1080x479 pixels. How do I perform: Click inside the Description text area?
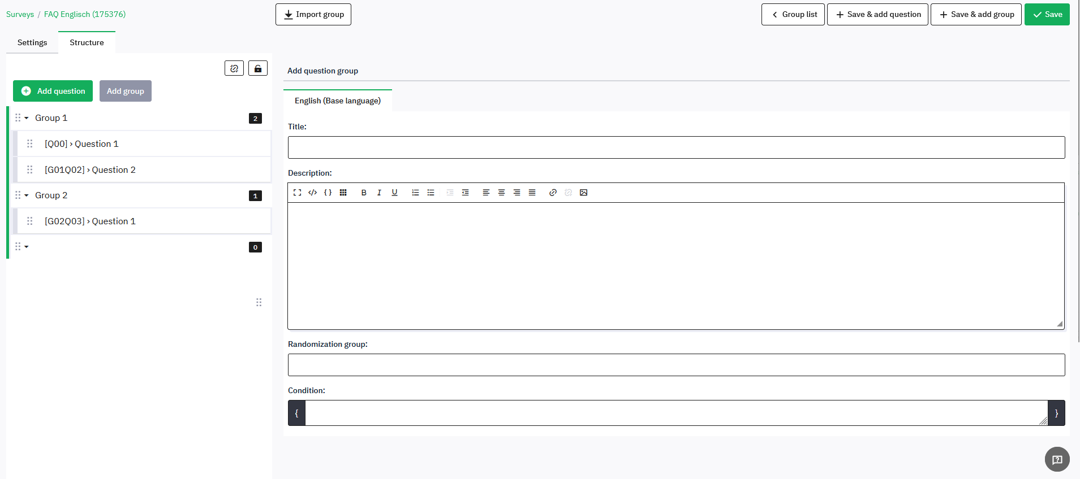point(676,265)
